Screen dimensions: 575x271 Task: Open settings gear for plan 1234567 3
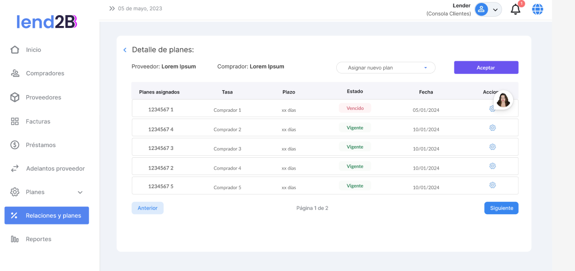(x=492, y=147)
